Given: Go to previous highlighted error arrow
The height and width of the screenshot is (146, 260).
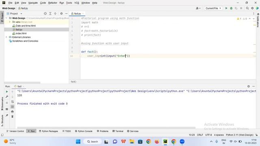Looking at the screenshot, I should tap(250, 19).
